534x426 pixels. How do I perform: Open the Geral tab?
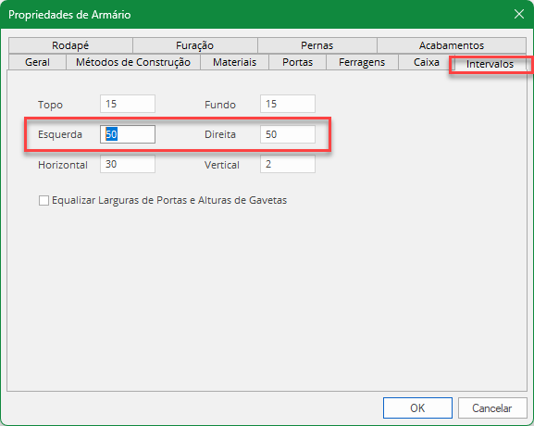(37, 62)
